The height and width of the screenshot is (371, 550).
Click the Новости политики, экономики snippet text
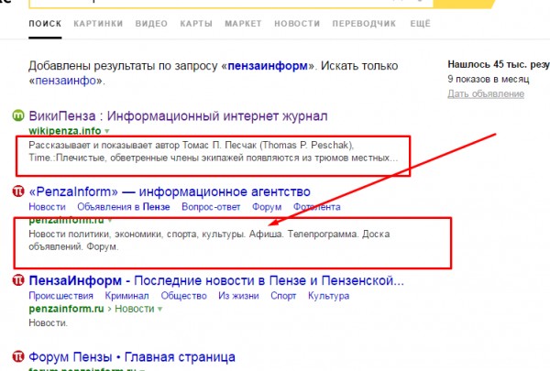209,240
